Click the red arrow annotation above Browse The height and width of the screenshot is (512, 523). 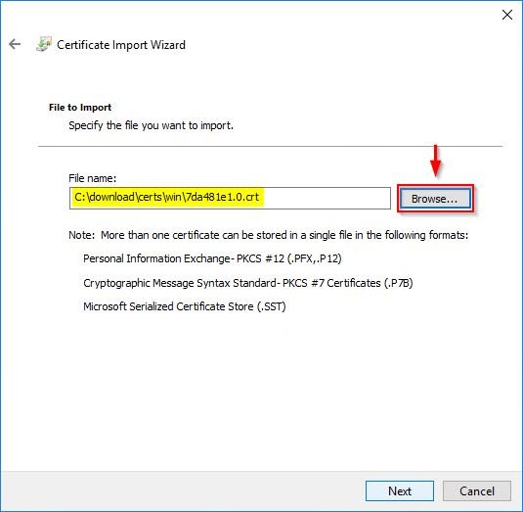[435, 161]
